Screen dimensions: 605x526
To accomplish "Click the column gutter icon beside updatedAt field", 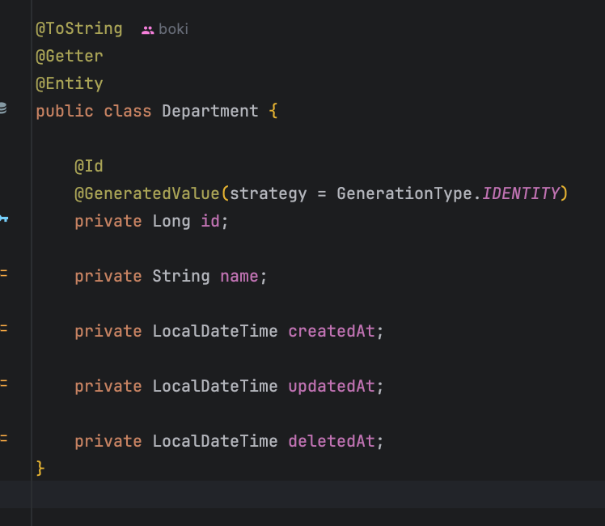I will 3,384.
